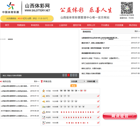The width and height of the screenshot is (140, 140).
Task: Open the WWW.SXLOTTERY.NET site title
Action: (x=37, y=10)
